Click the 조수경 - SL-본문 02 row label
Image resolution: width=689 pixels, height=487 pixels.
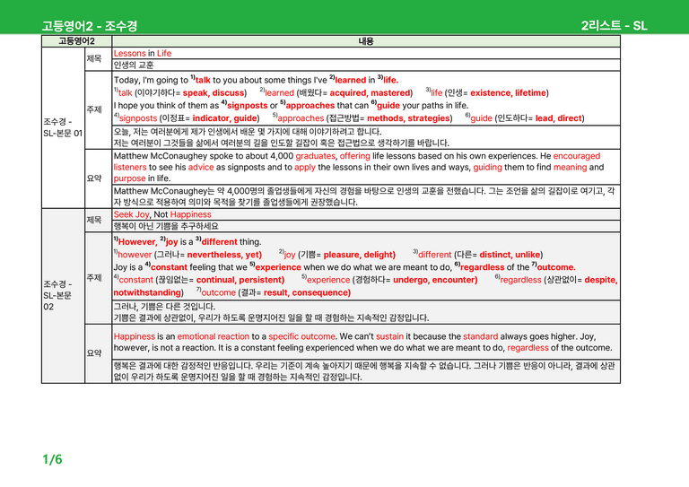click(57, 295)
